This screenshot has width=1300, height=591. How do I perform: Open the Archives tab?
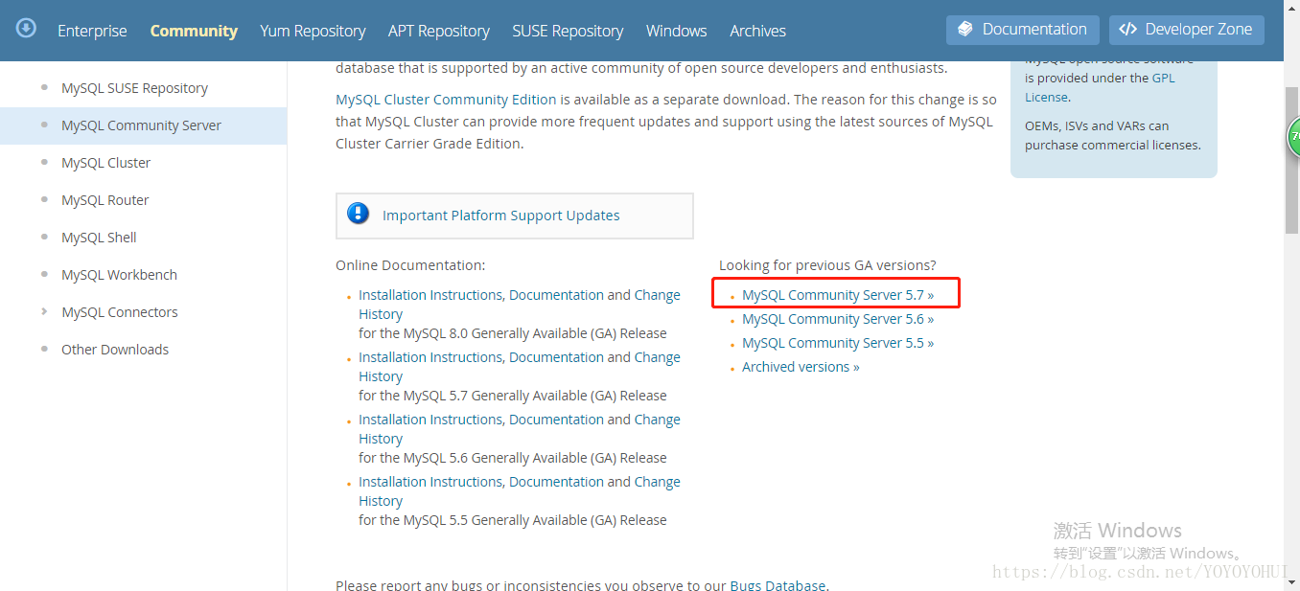[x=757, y=31]
